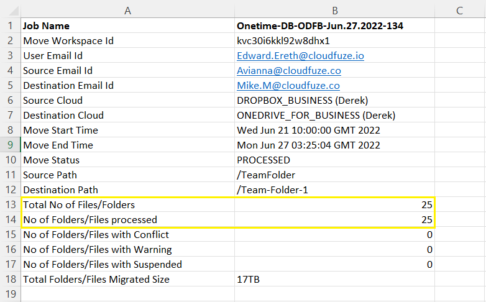
Task: Select row 13 header
Action: tap(10, 205)
